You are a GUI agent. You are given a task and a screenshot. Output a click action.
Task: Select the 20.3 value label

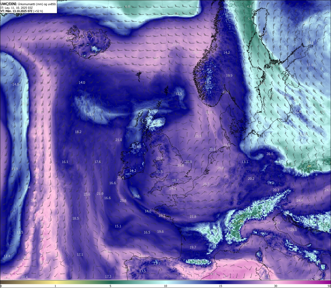tap(276, 190)
